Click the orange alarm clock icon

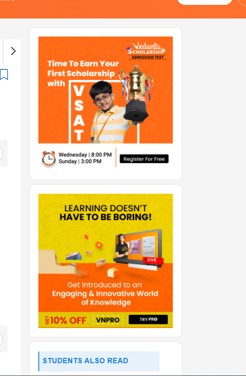pos(49,158)
